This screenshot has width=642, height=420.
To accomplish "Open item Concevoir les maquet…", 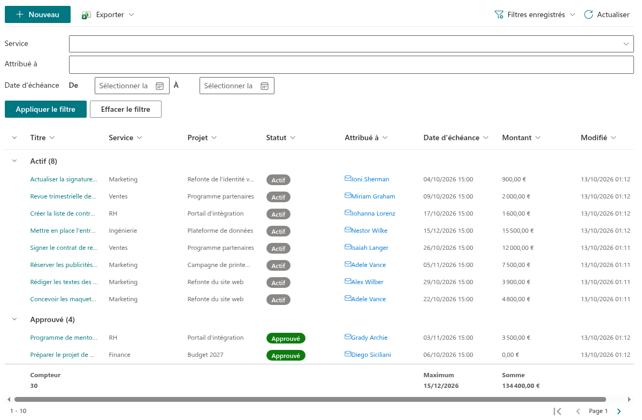I will coord(64,299).
